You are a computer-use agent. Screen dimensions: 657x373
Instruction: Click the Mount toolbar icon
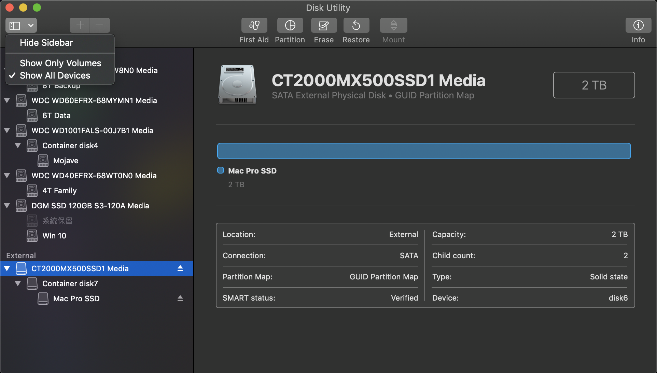[393, 25]
